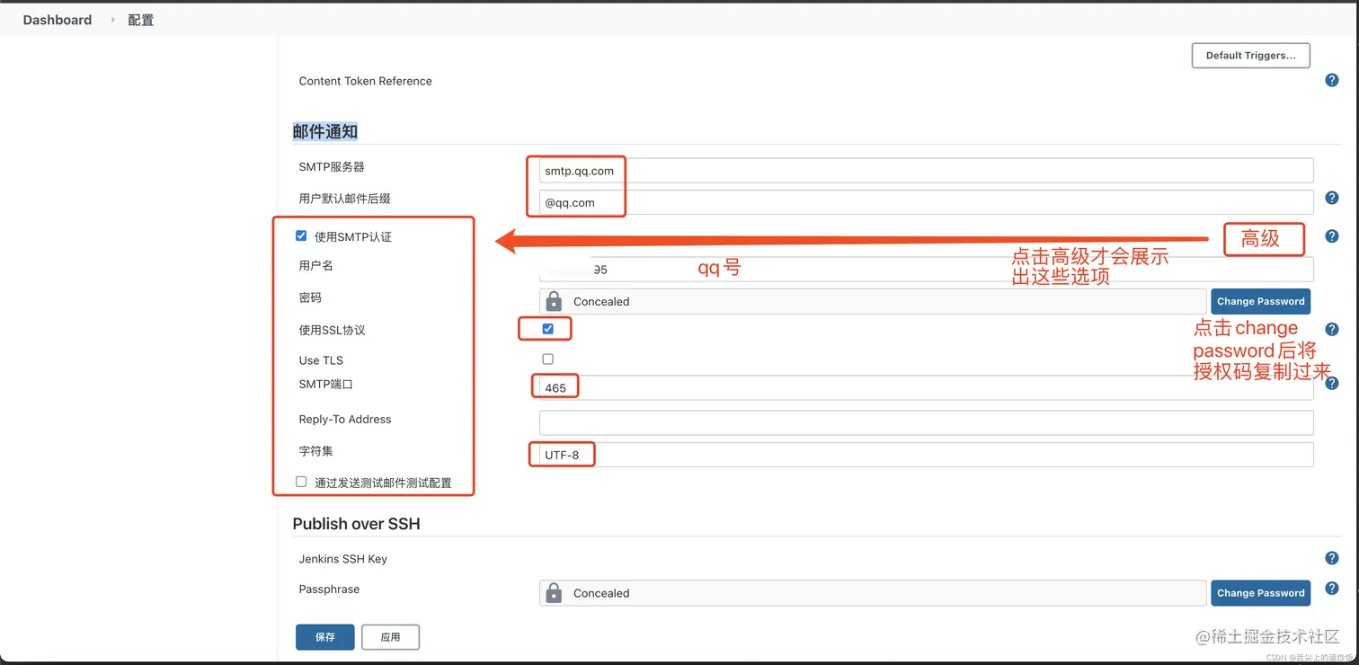Open help for Jenkins SSH Key
Viewport: 1359px width, 665px height.
click(x=1332, y=558)
